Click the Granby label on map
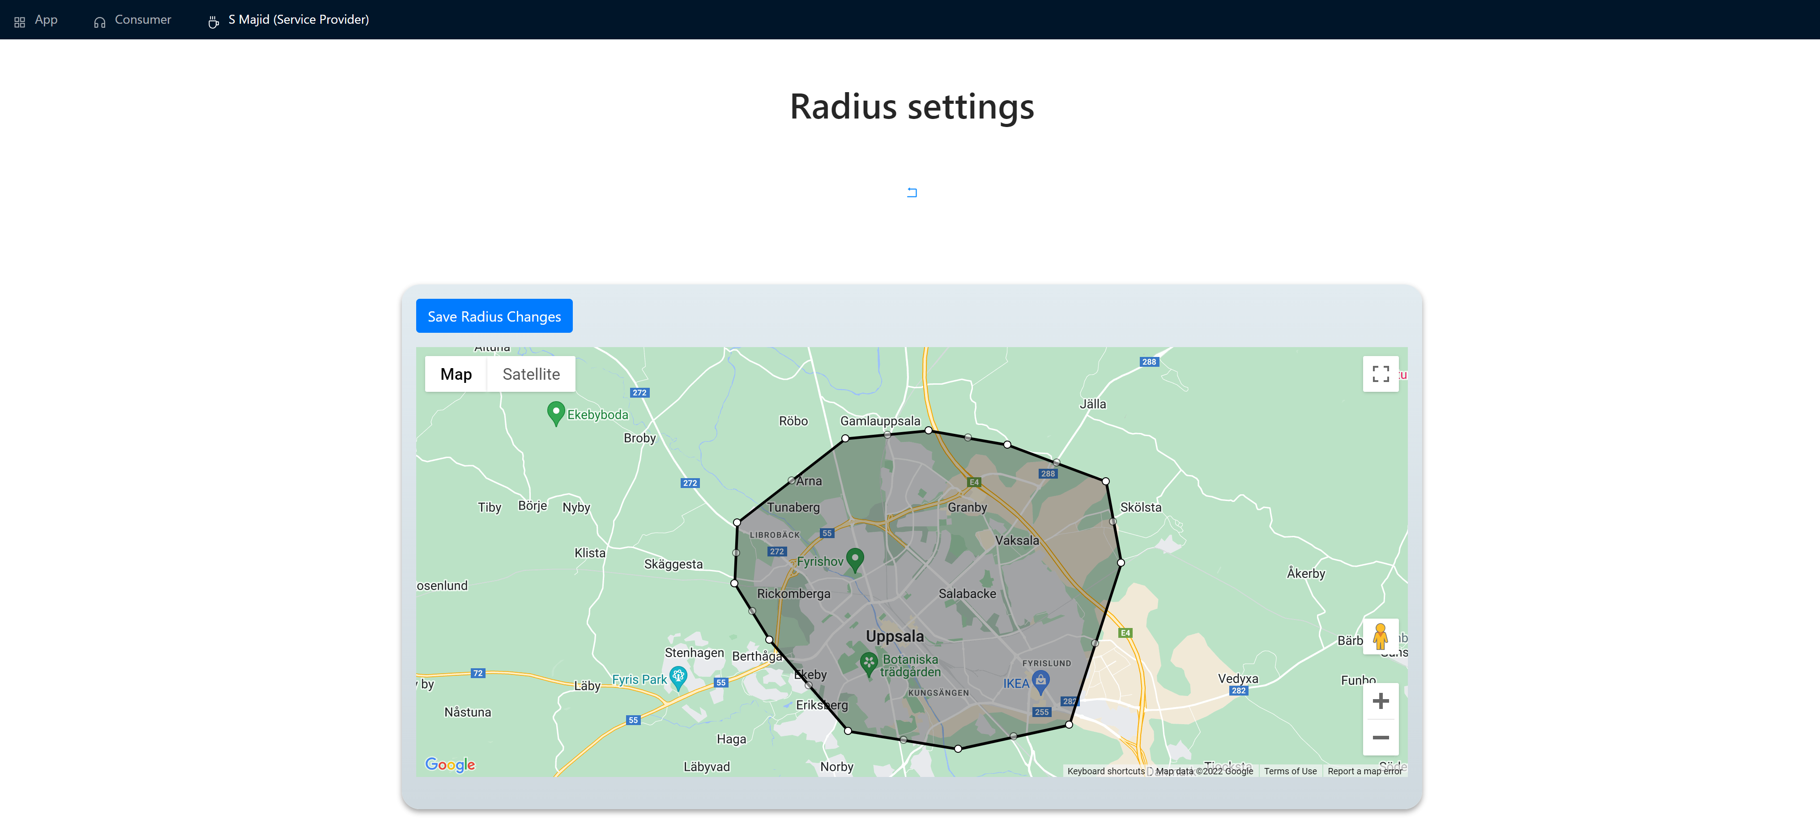This screenshot has height=836, width=1820. coord(967,507)
